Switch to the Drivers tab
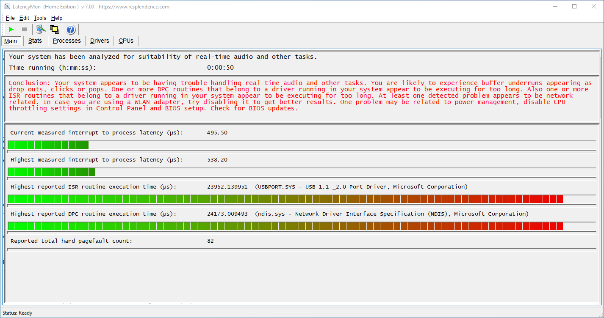The height and width of the screenshot is (318, 604). pos(100,41)
